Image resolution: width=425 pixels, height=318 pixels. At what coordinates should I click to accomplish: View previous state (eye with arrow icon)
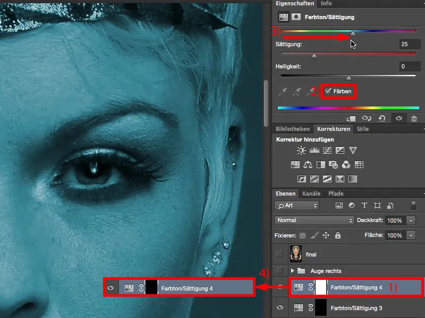coord(367,118)
